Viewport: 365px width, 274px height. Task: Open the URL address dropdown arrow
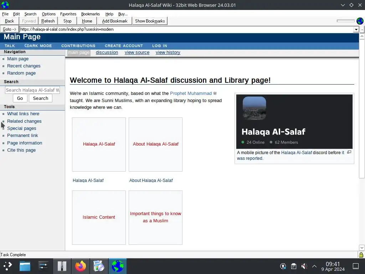(356, 29)
